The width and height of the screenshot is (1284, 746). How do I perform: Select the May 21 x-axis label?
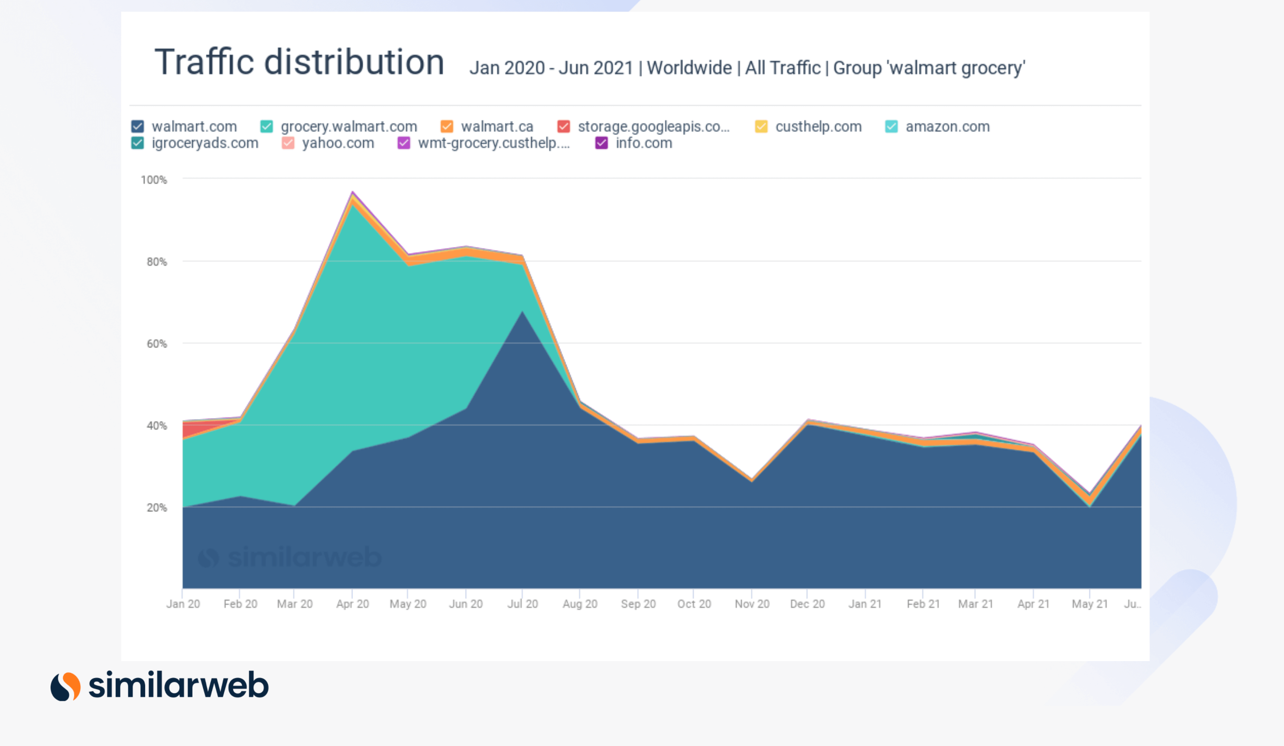[x=1090, y=604]
